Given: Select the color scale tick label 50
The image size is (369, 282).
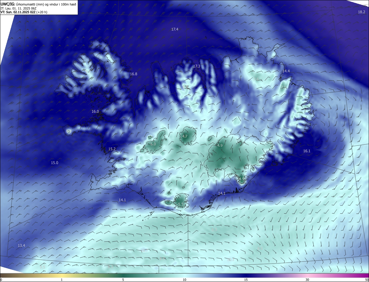Looking at the screenshot, I should [x=367, y=280].
